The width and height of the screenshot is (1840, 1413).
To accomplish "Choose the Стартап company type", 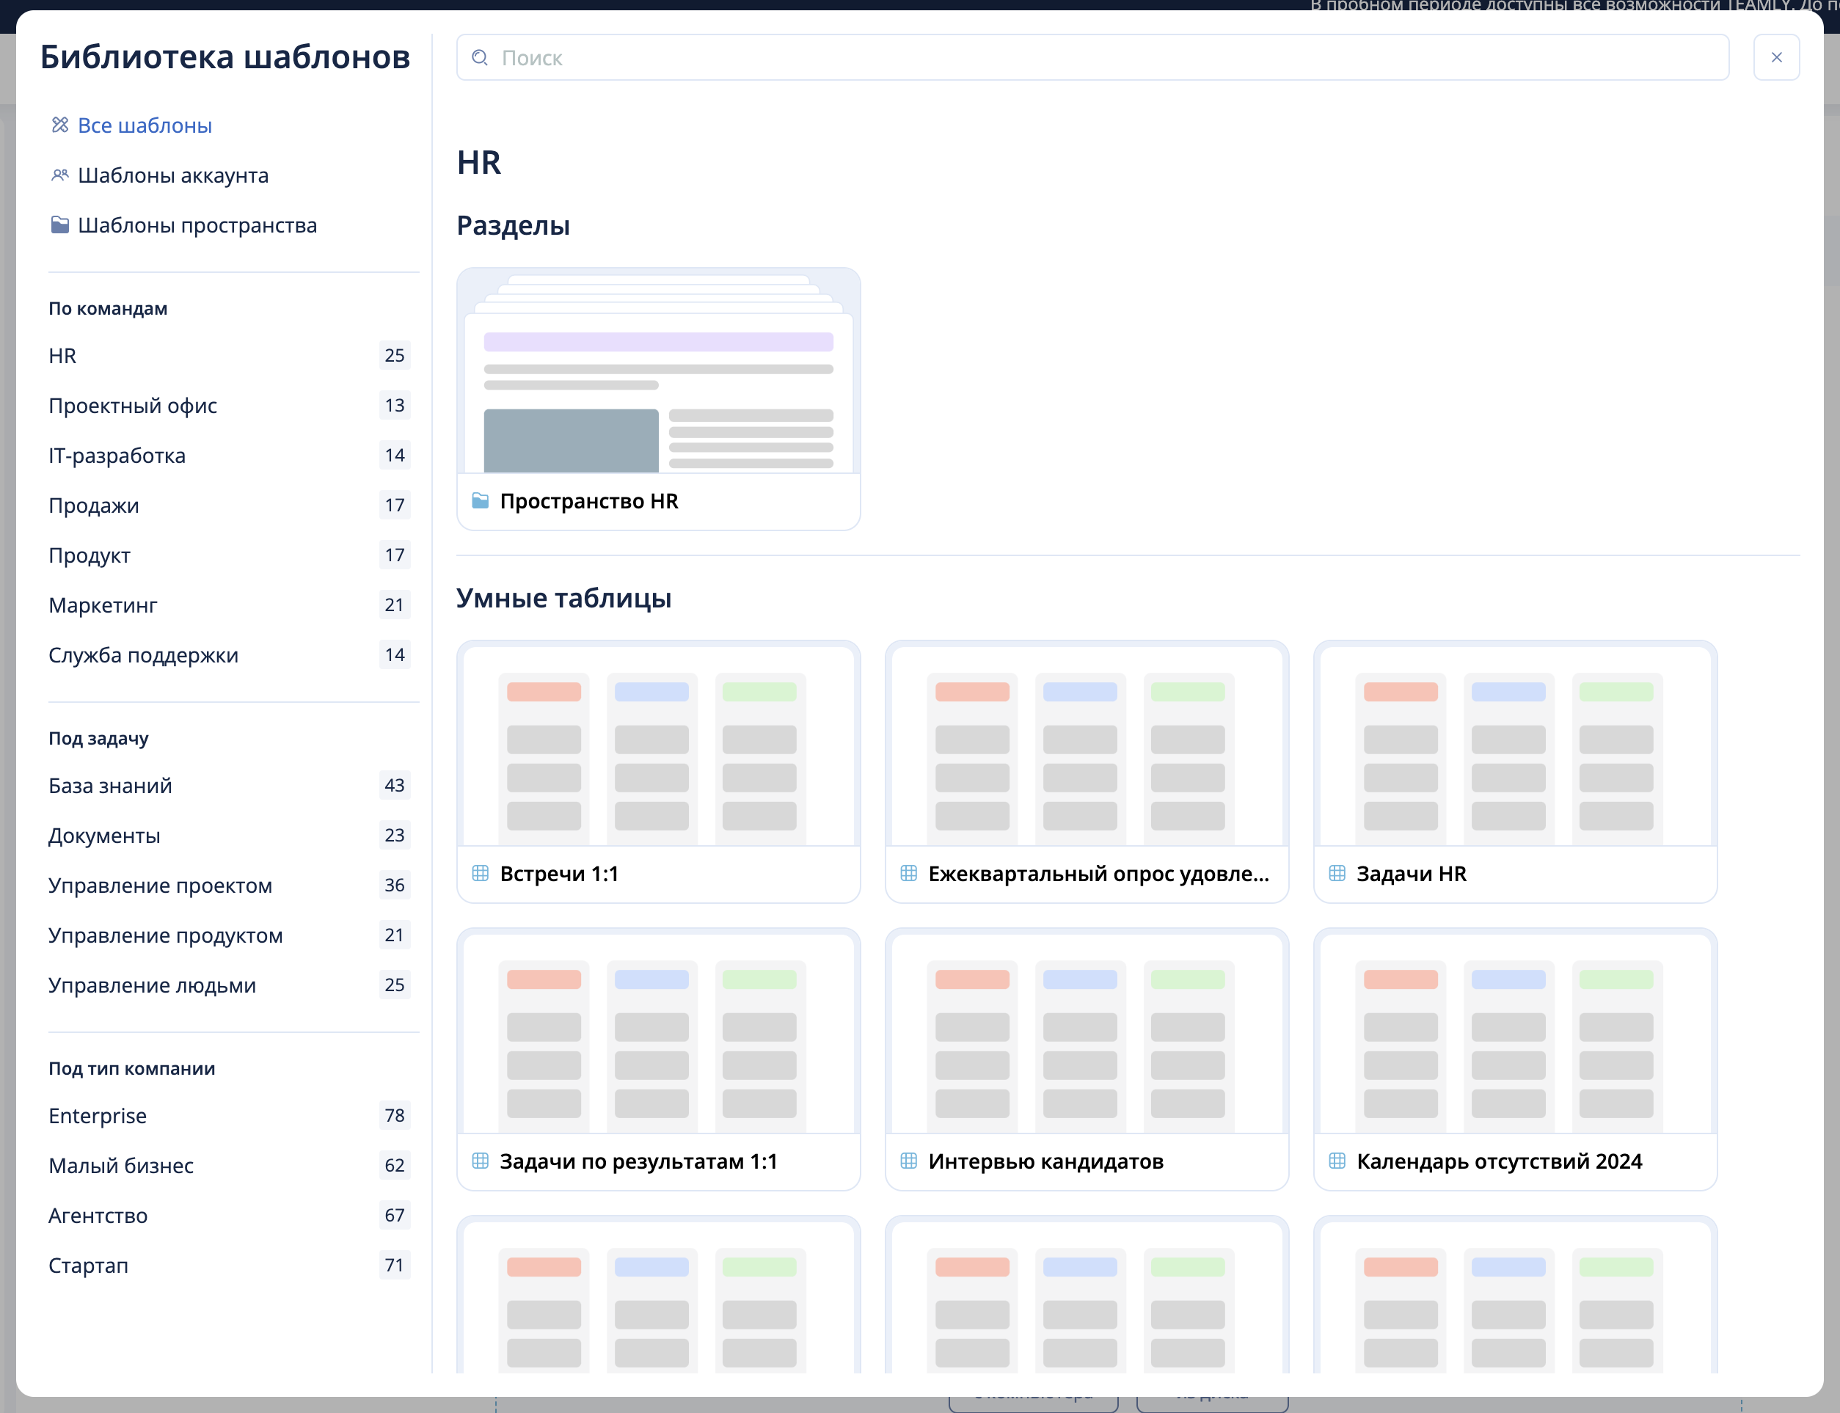I will tap(88, 1265).
